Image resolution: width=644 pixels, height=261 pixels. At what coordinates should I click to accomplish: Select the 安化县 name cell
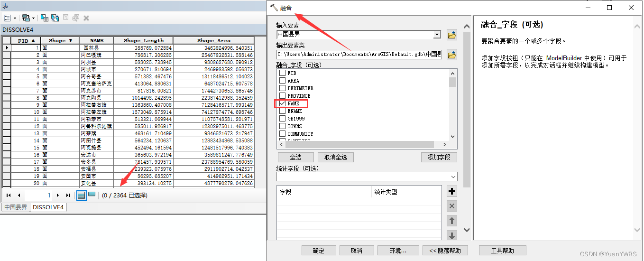(97, 183)
